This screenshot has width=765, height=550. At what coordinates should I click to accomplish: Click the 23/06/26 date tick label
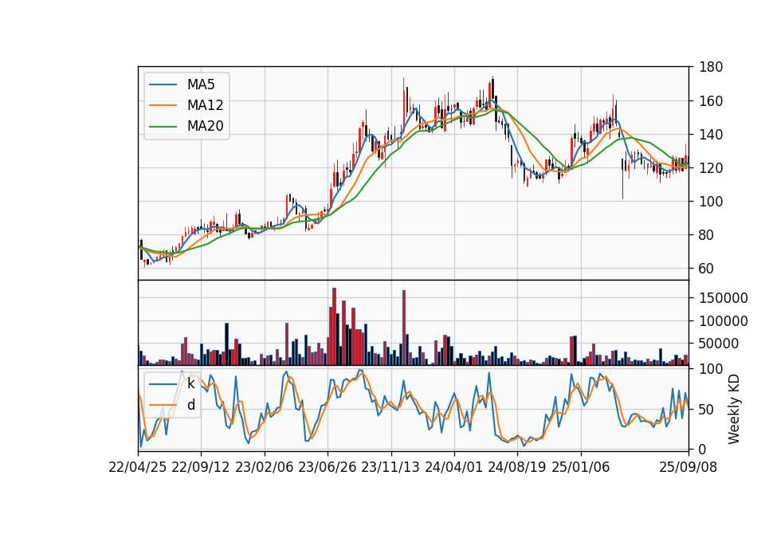click(x=328, y=467)
